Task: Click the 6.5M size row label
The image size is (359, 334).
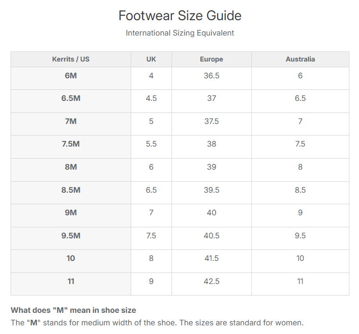Action: pos(71,99)
